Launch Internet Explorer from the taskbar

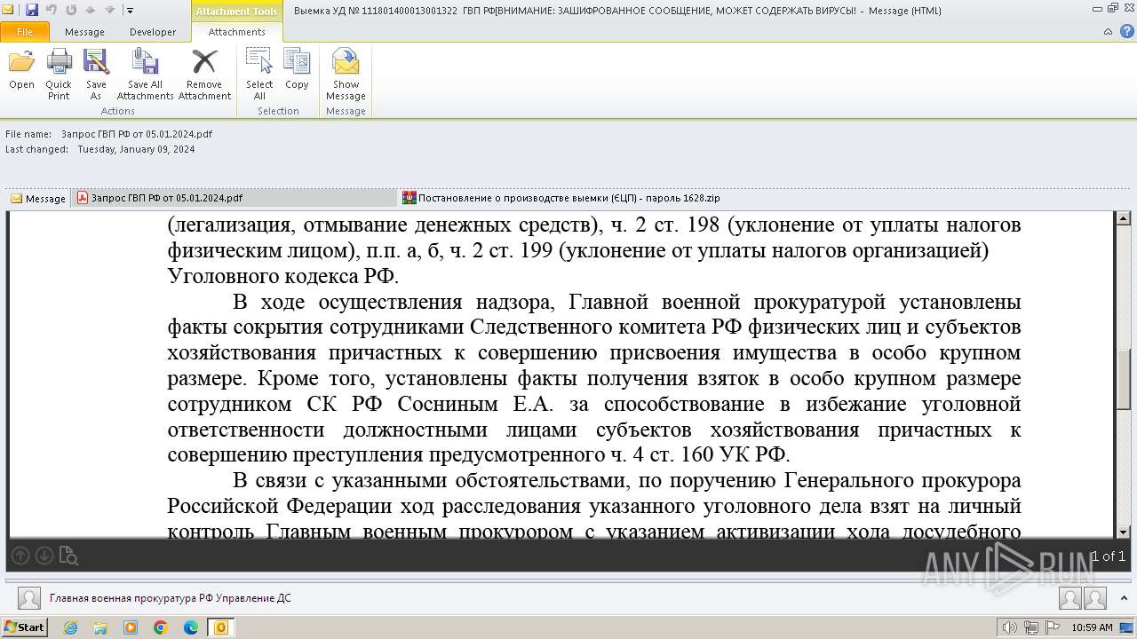coord(70,627)
